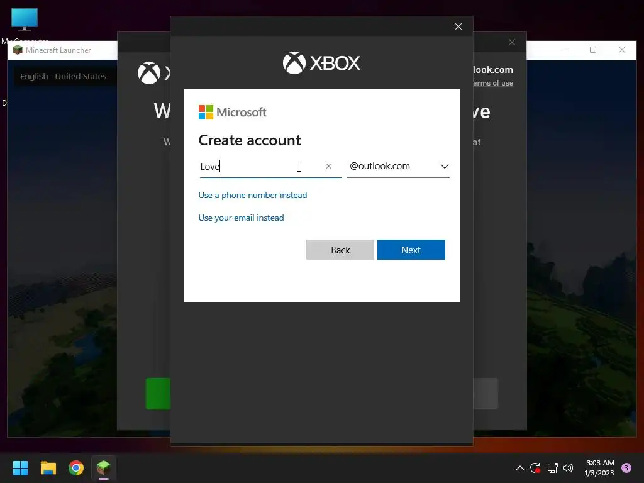Open network settings tray icon

[x=552, y=468]
